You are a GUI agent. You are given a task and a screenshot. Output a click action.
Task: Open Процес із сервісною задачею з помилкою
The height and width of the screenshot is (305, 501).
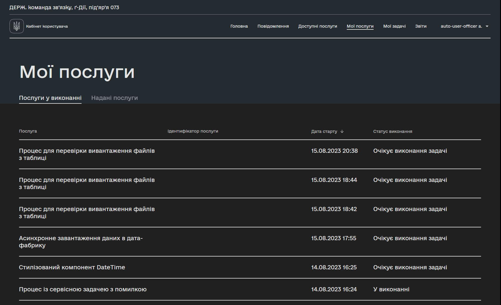click(250, 289)
